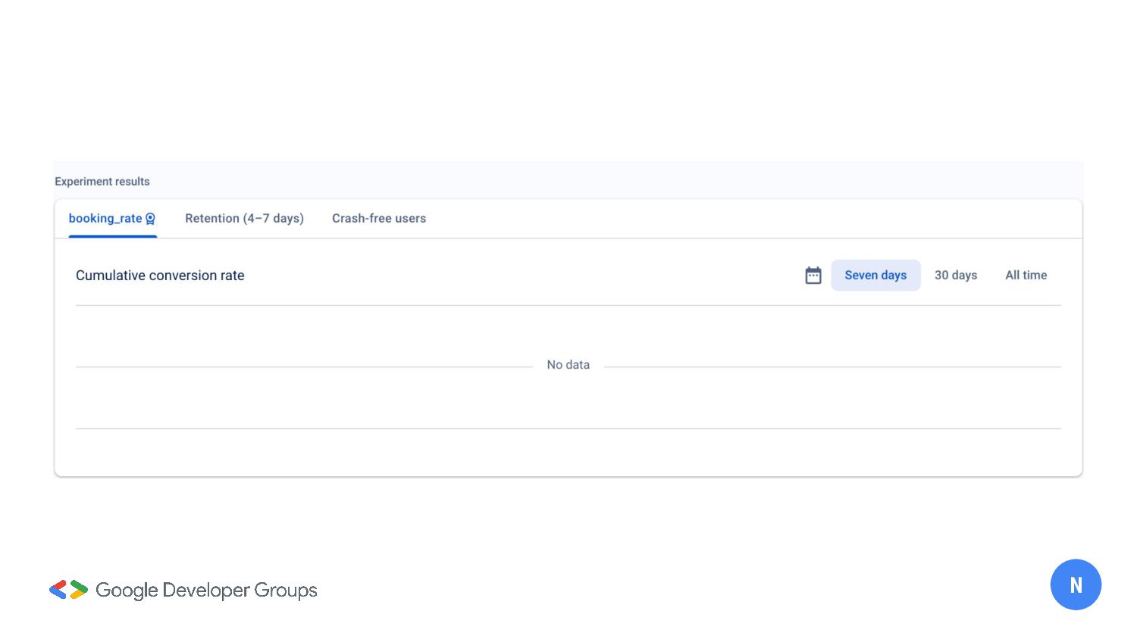This screenshot has height=639, width=1137.
Task: Click the blue underline beneath booking_rate tab
Action: click(112, 236)
